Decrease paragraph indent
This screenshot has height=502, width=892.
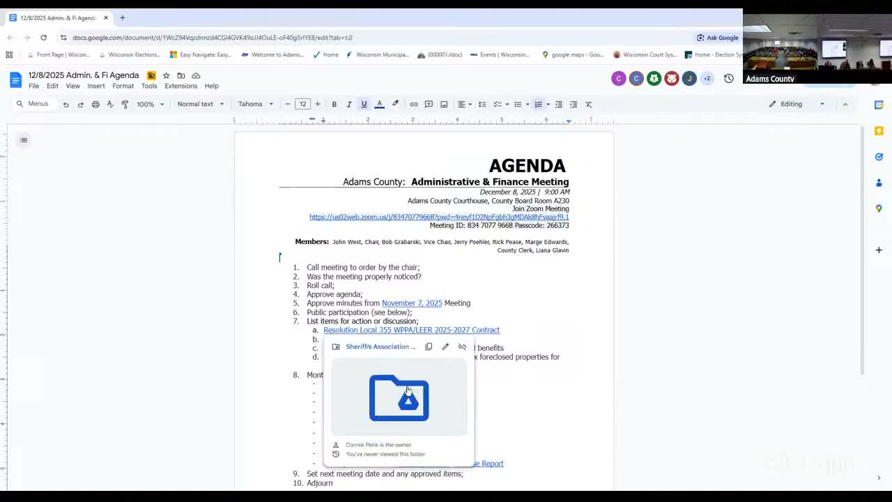pos(559,105)
